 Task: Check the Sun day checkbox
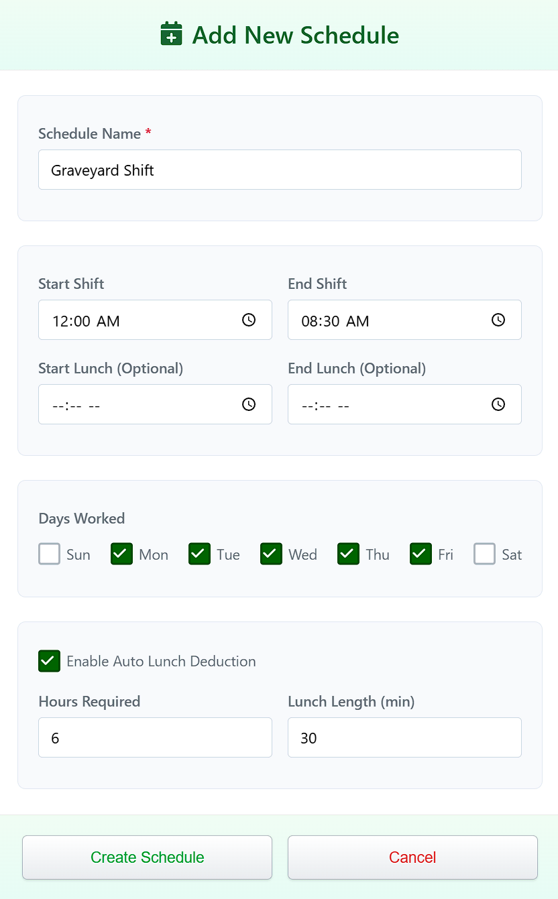(49, 554)
